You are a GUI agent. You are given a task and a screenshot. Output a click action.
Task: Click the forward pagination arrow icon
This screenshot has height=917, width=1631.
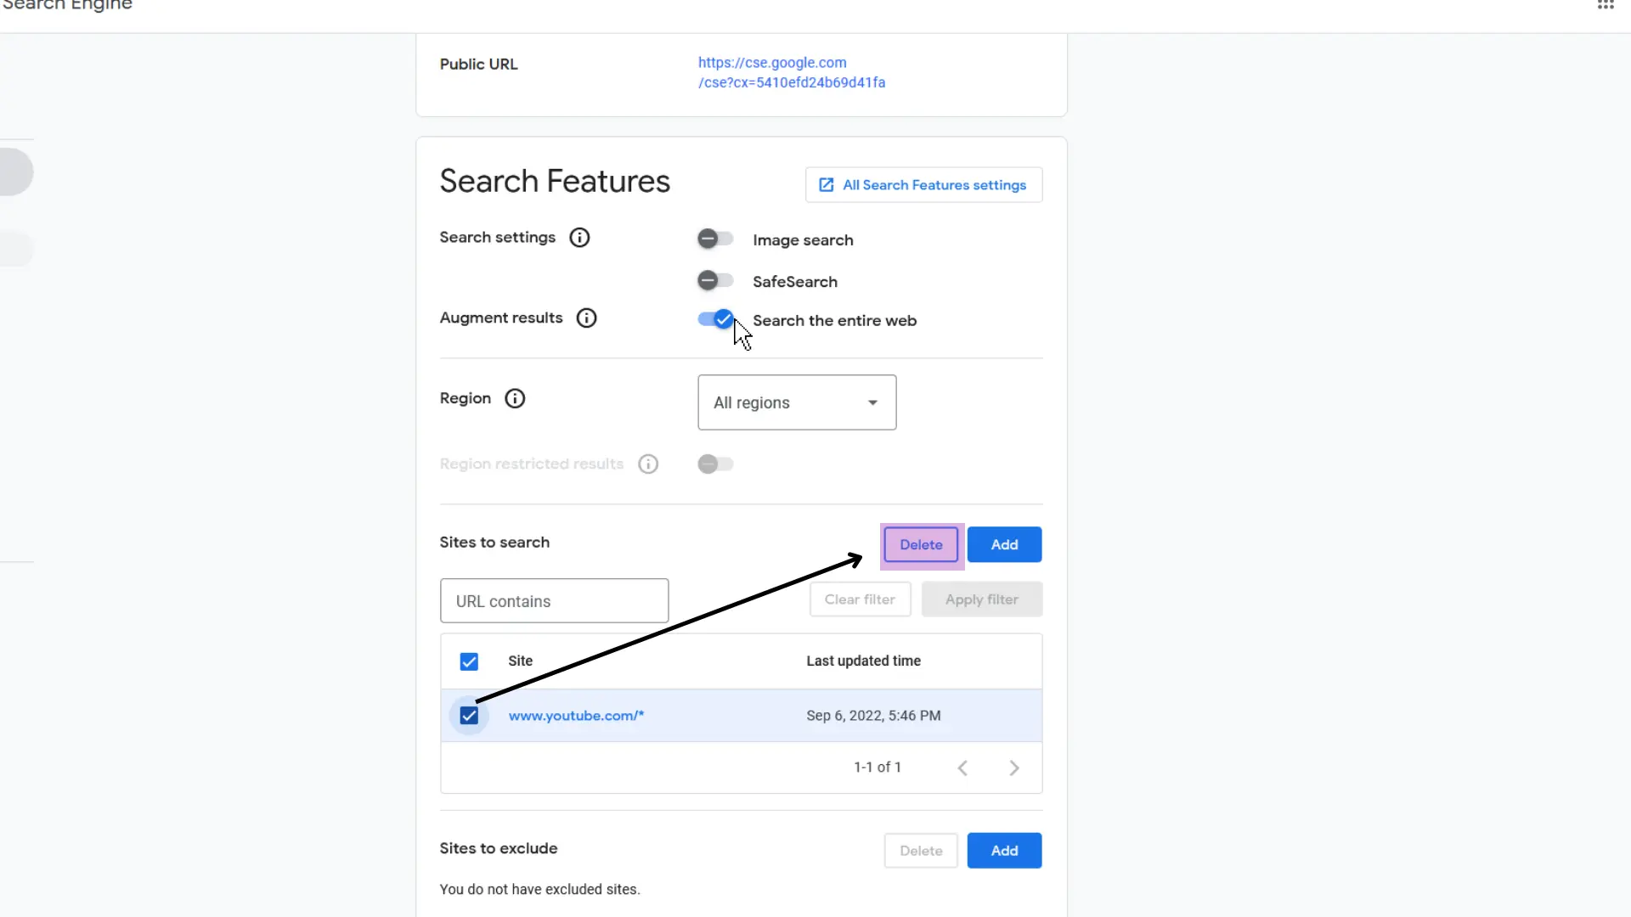click(x=1013, y=767)
